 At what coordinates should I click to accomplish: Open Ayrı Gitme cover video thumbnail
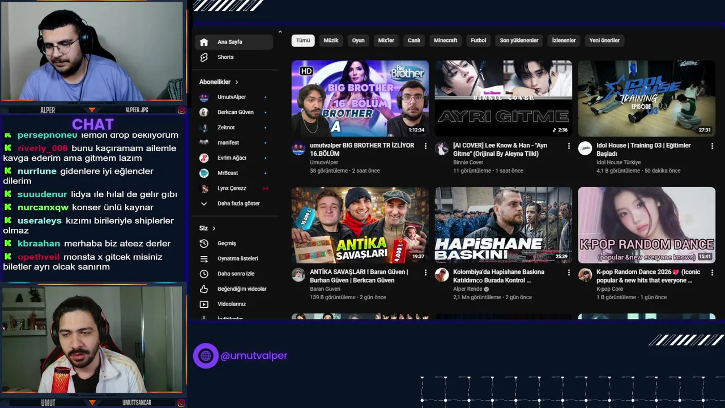tap(504, 99)
